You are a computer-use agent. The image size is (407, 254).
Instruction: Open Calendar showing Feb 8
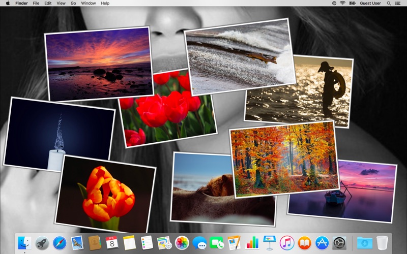coord(112,243)
